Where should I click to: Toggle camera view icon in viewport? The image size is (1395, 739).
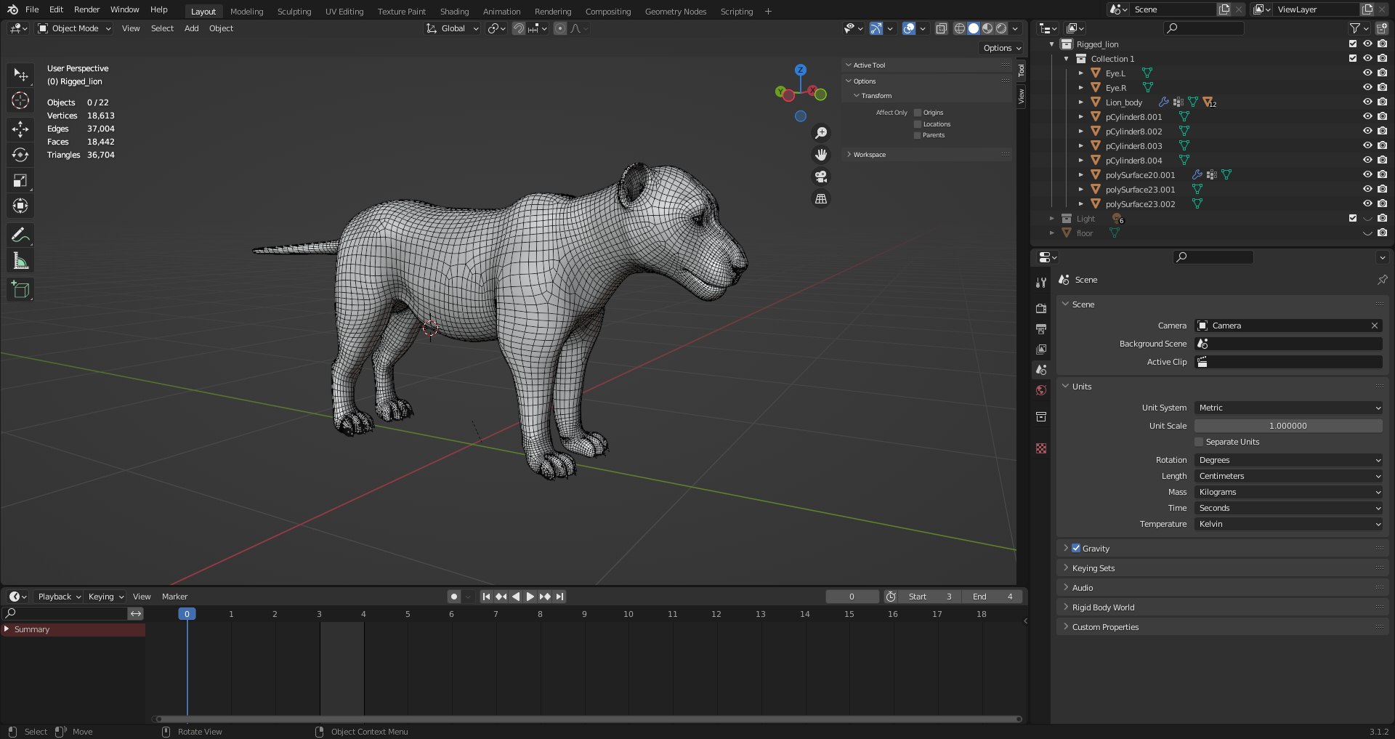(x=821, y=177)
